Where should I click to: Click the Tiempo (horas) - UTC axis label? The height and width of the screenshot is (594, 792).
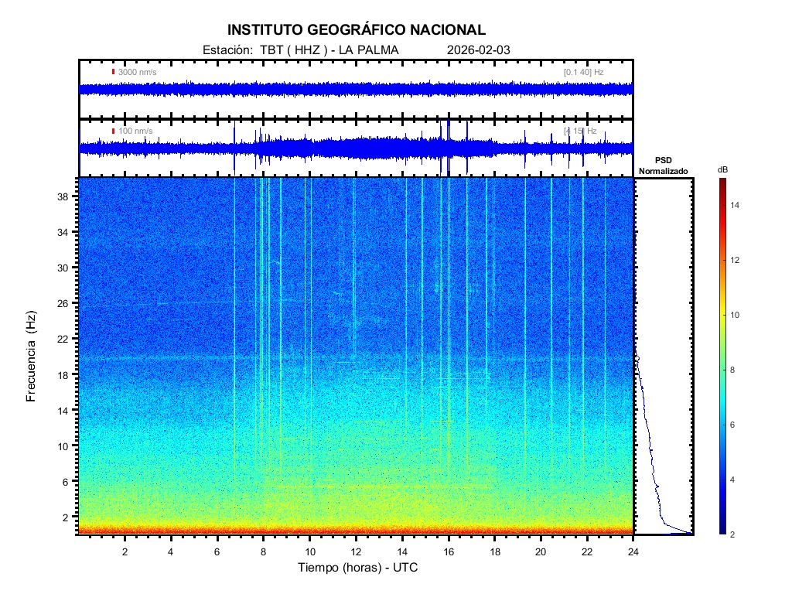pos(358,568)
